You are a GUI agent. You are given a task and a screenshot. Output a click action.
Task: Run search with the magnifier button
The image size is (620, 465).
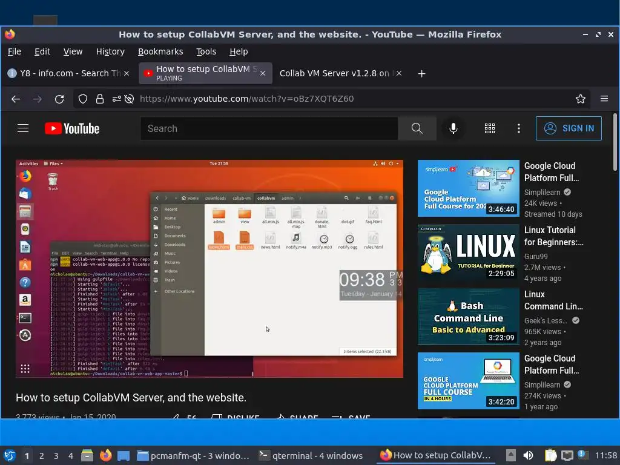click(417, 128)
